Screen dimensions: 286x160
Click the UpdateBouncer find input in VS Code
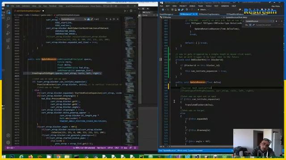(x=72, y=19)
